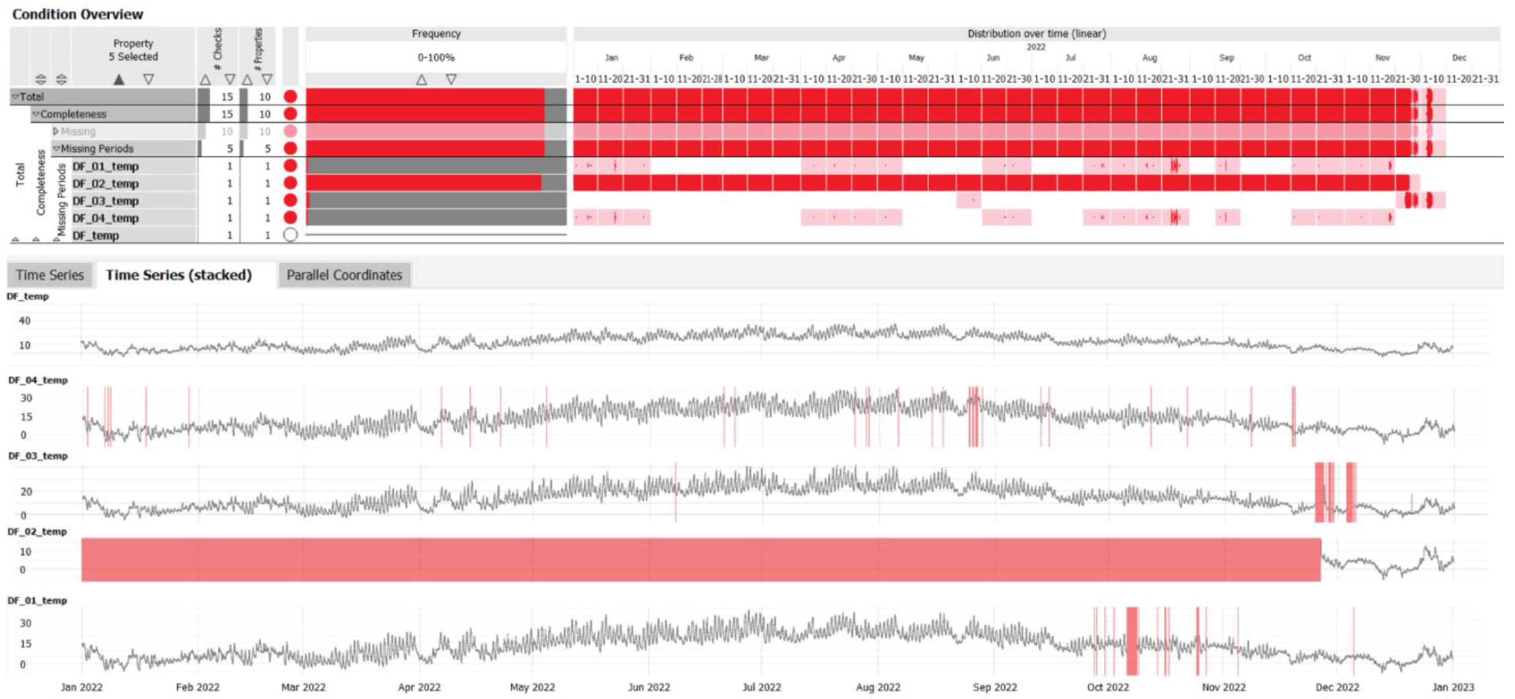Open the Parallel Coordinates tab
1515x699 pixels.
click(344, 275)
